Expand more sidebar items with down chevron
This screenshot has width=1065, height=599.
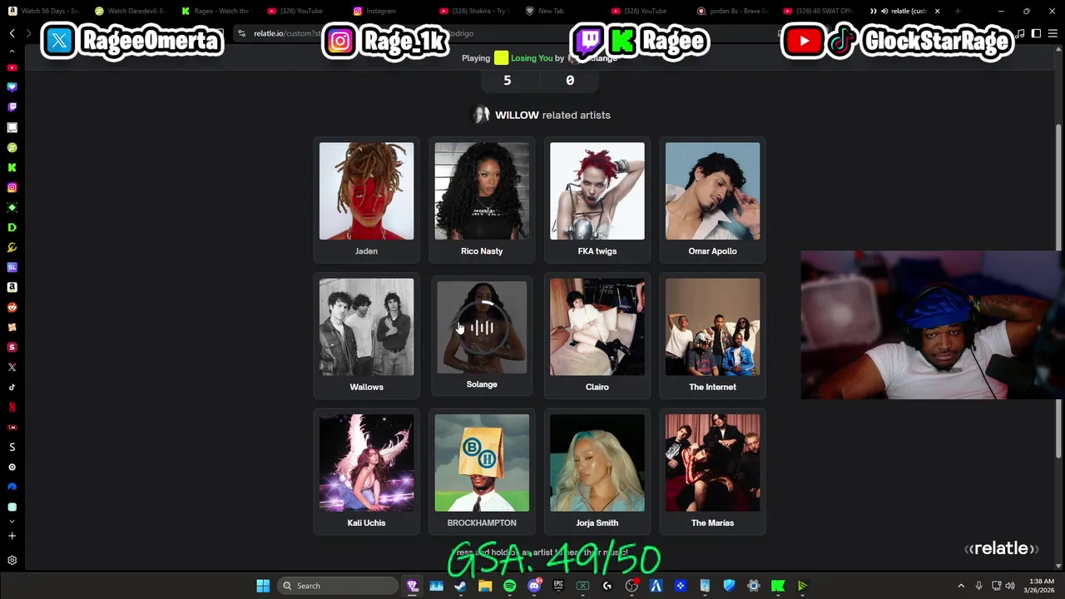12,522
